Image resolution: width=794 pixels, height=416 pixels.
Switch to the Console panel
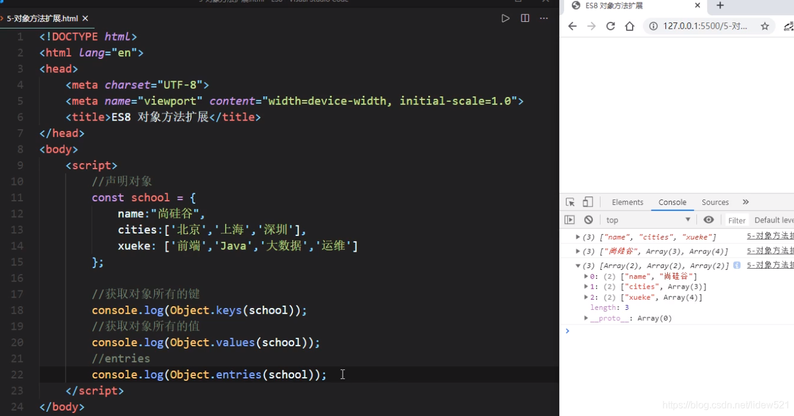672,202
